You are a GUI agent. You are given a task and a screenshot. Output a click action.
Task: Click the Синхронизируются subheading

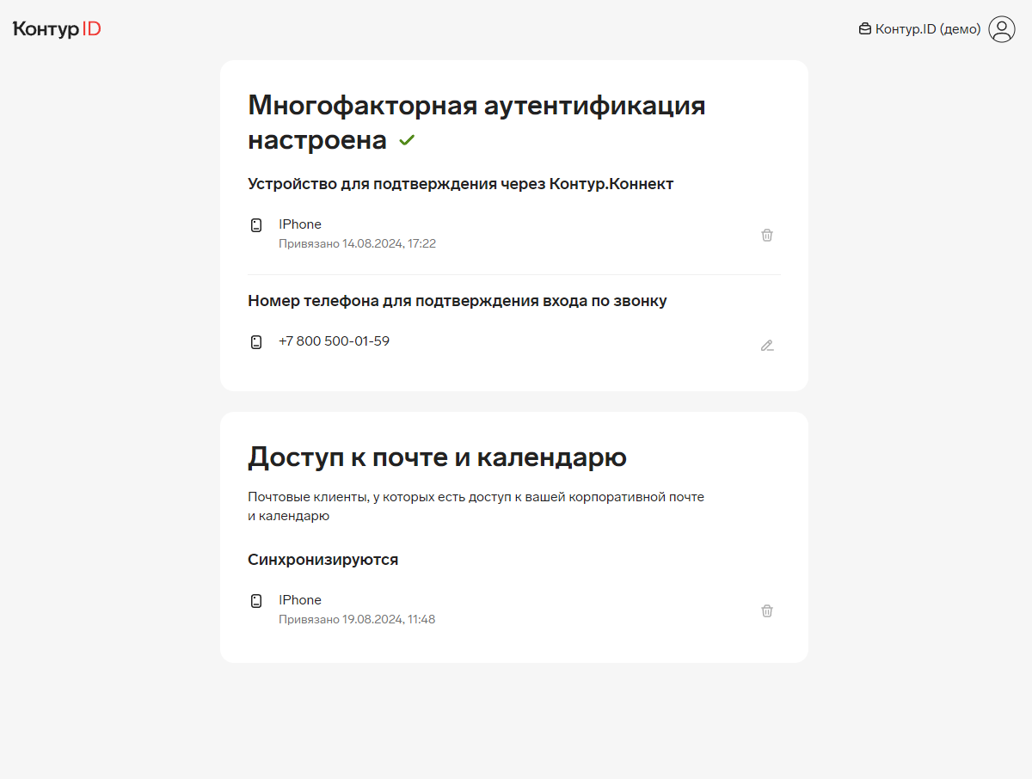323,560
